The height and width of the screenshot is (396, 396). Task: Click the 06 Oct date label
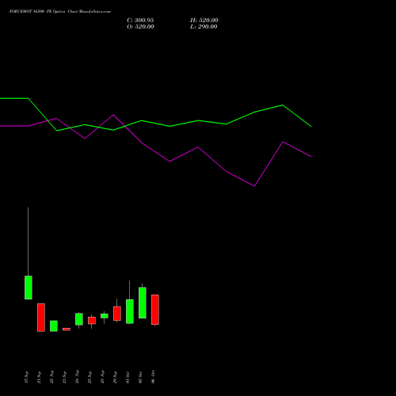point(153,377)
